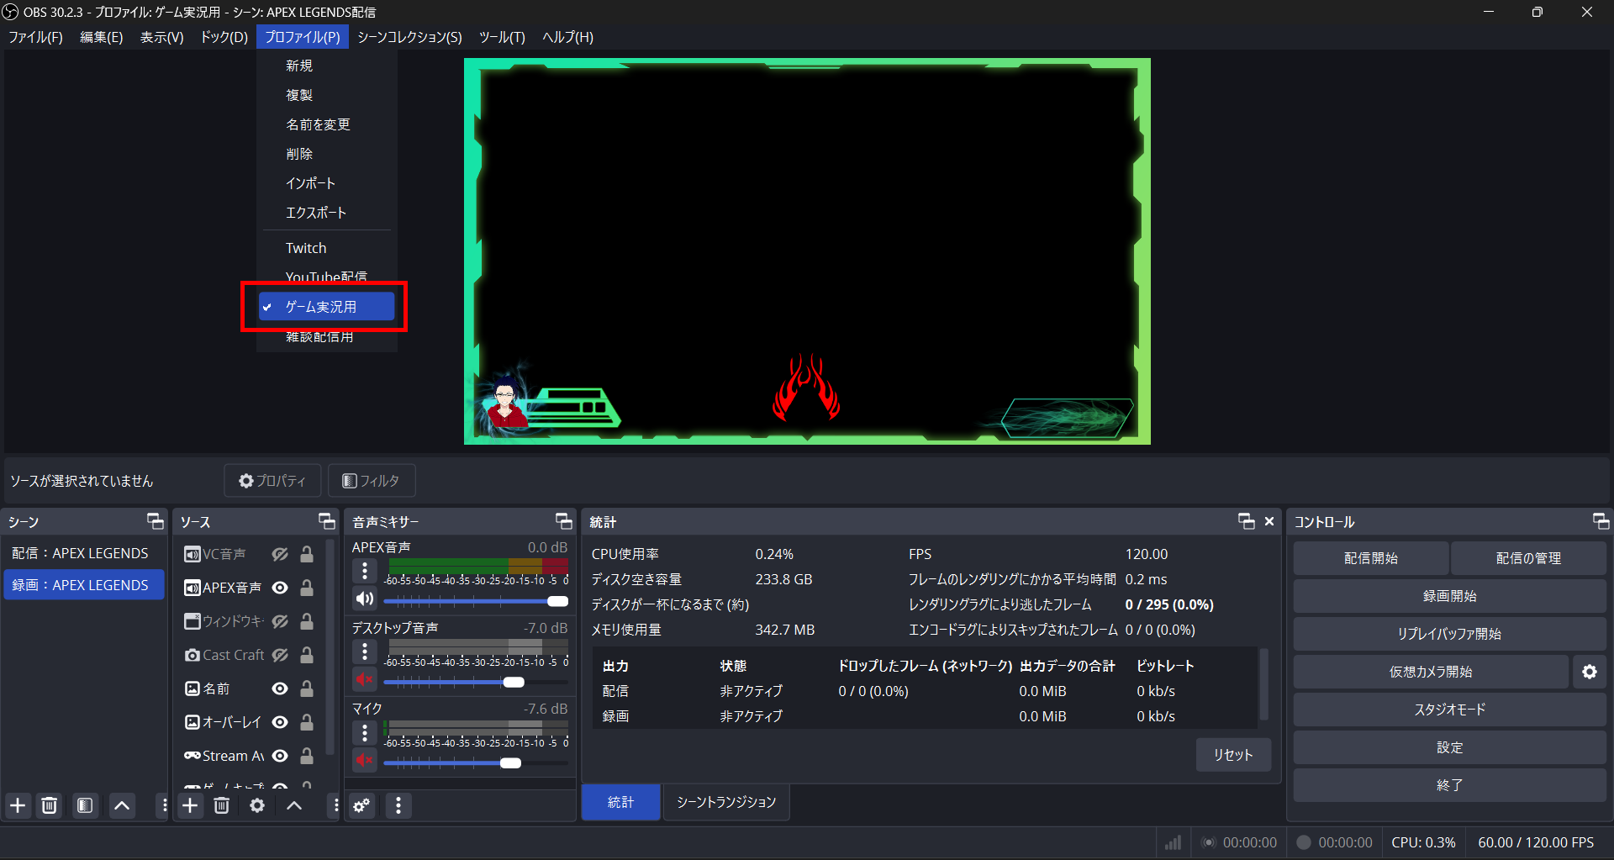Open the ファイル(F) menu
1614x860 pixels.
pos(35,37)
